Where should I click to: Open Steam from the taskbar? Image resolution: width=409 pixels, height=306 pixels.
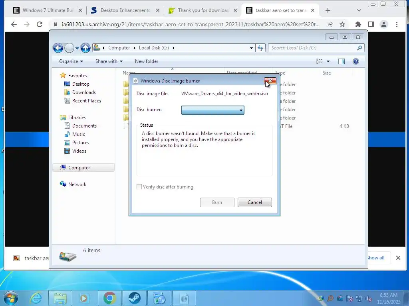(x=134, y=298)
